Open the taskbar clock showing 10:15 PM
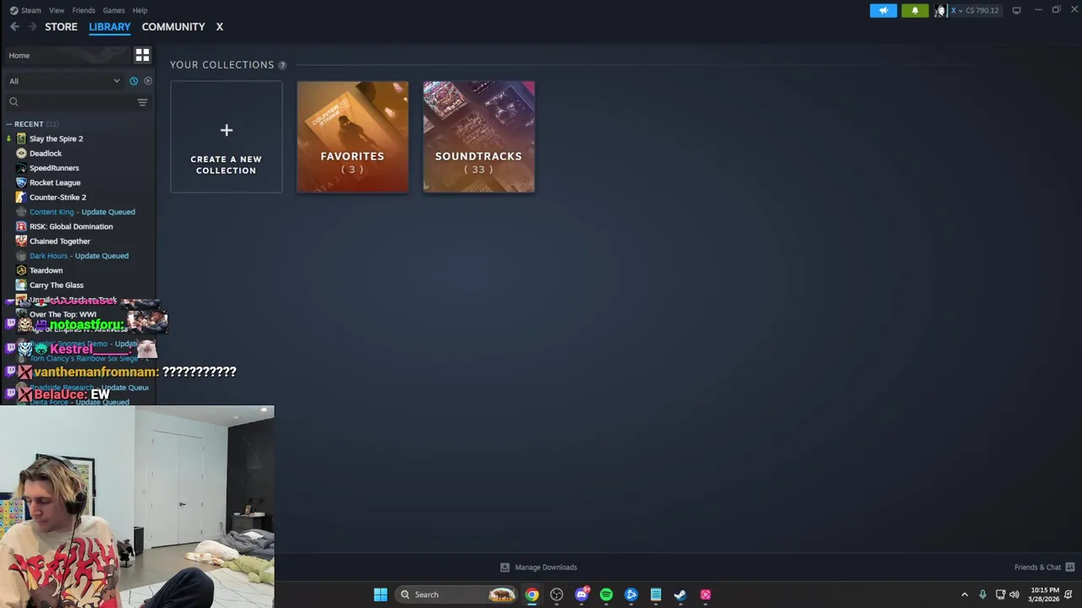The image size is (1082, 608). [x=1045, y=594]
